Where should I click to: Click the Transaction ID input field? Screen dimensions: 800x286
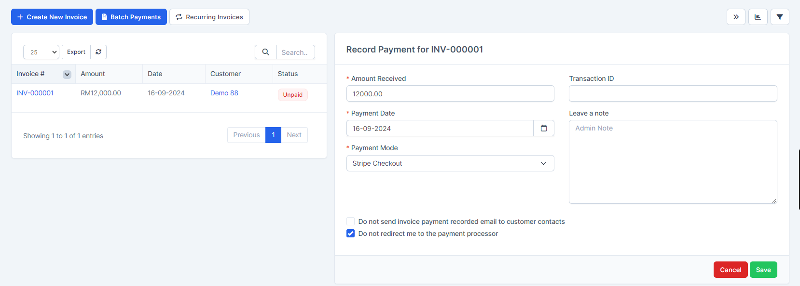point(673,93)
